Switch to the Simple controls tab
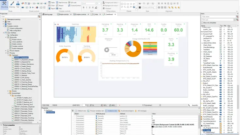 pyautogui.click(x=64, y=14)
